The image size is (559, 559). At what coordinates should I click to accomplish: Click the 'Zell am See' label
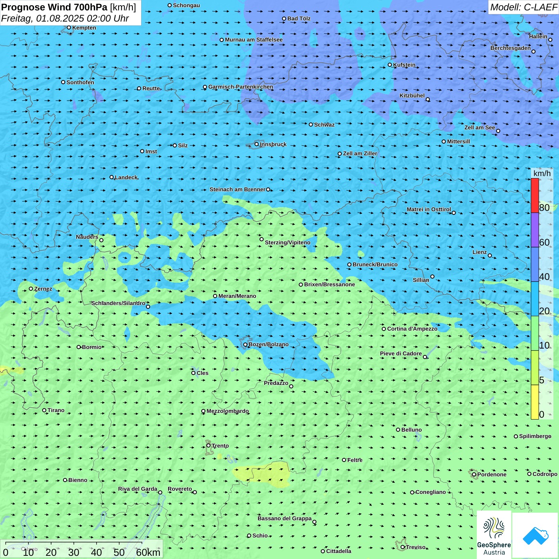[x=480, y=127]
